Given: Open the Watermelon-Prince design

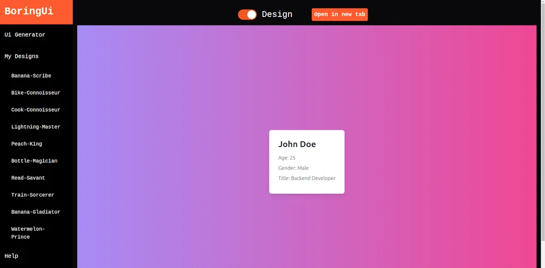Looking at the screenshot, I should (x=28, y=233).
